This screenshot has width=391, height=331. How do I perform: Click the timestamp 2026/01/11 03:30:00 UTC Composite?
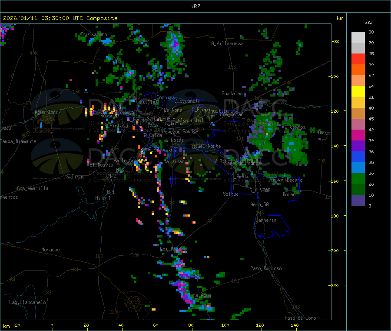click(x=60, y=18)
